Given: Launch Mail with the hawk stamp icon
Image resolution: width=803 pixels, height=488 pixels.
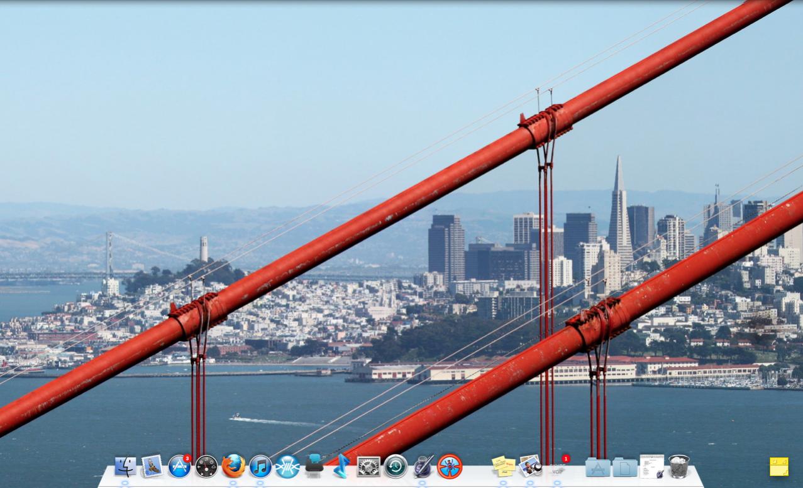Looking at the screenshot, I should (x=152, y=467).
